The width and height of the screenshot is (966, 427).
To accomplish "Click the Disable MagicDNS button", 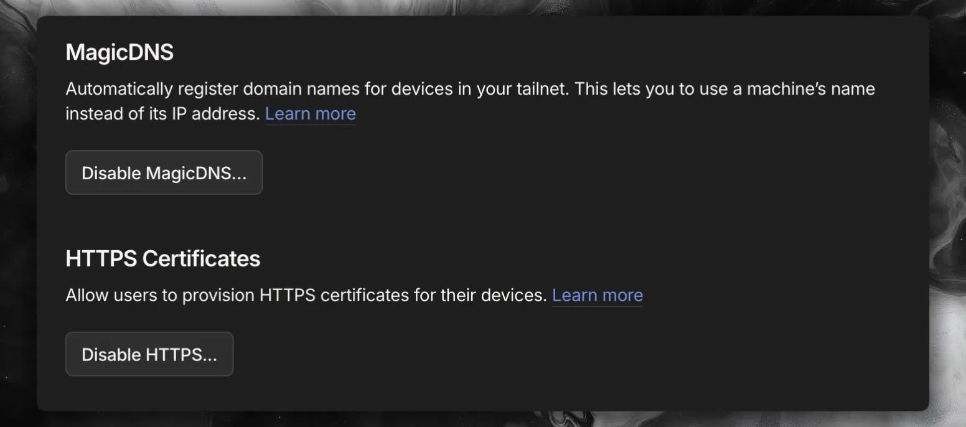I will [164, 172].
